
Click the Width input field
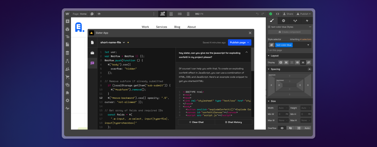tap(283, 108)
